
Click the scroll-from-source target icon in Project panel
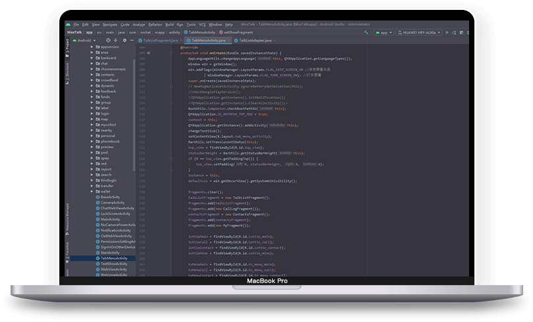(108, 40)
